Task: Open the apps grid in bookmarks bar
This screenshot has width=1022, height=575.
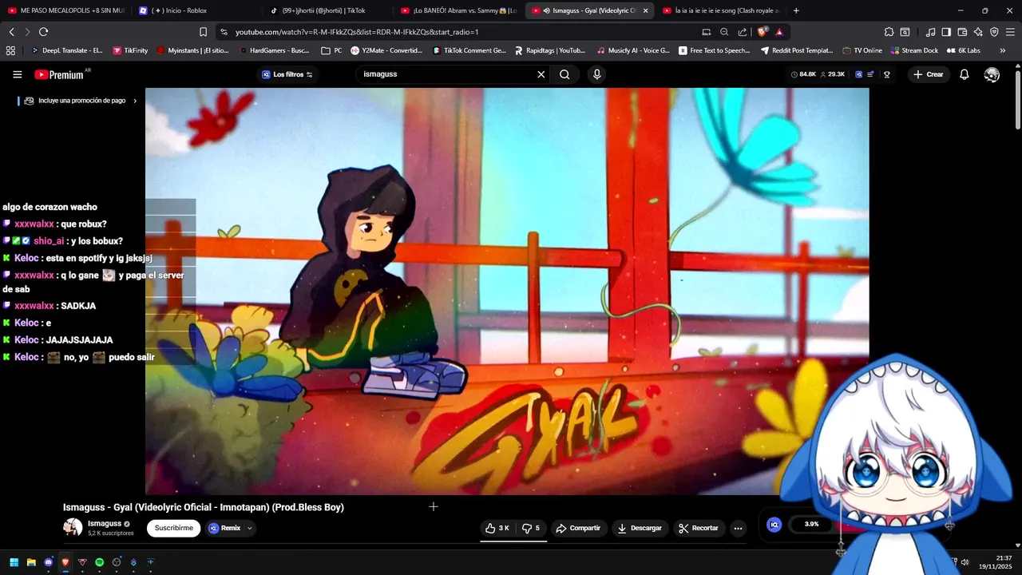Action: 10,50
